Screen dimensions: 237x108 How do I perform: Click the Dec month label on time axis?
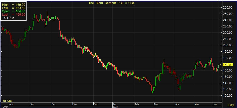click(96, 104)
